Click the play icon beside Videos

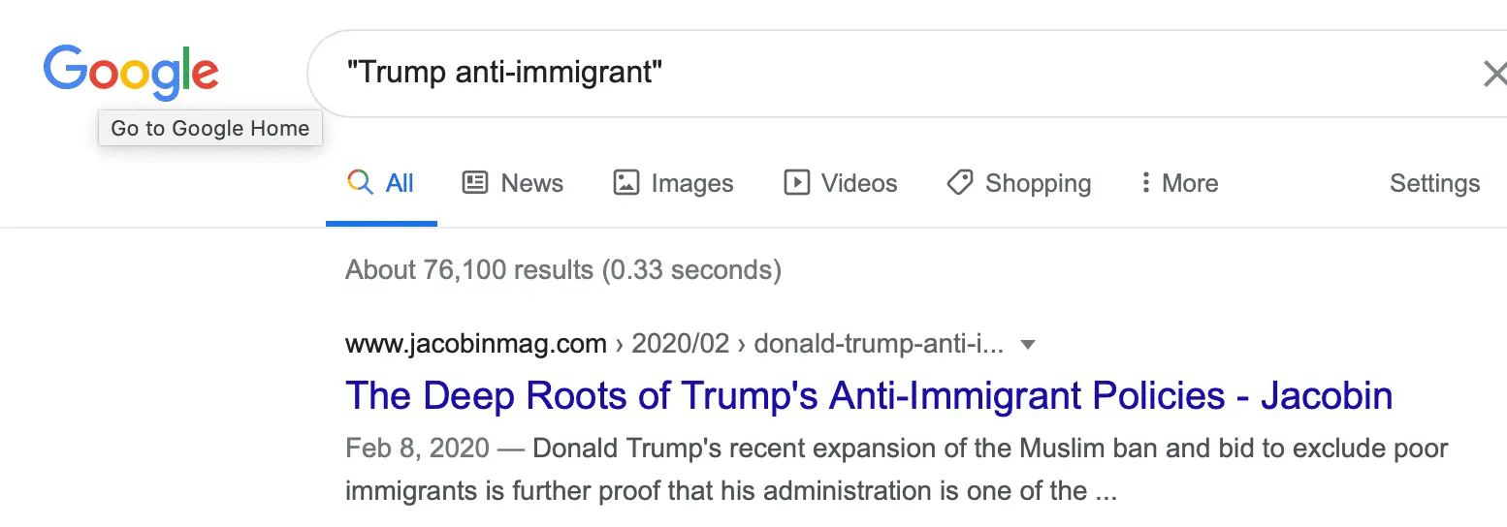click(x=796, y=183)
